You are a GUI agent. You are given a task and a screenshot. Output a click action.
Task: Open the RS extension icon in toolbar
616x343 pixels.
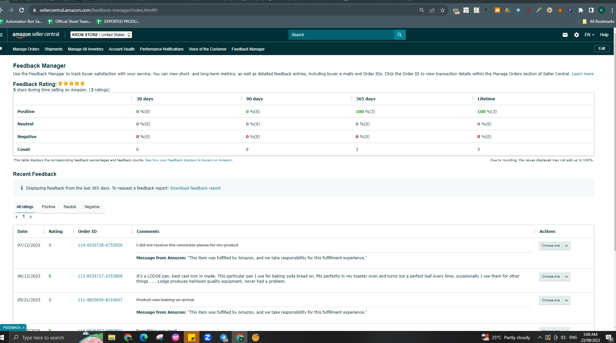487,10
